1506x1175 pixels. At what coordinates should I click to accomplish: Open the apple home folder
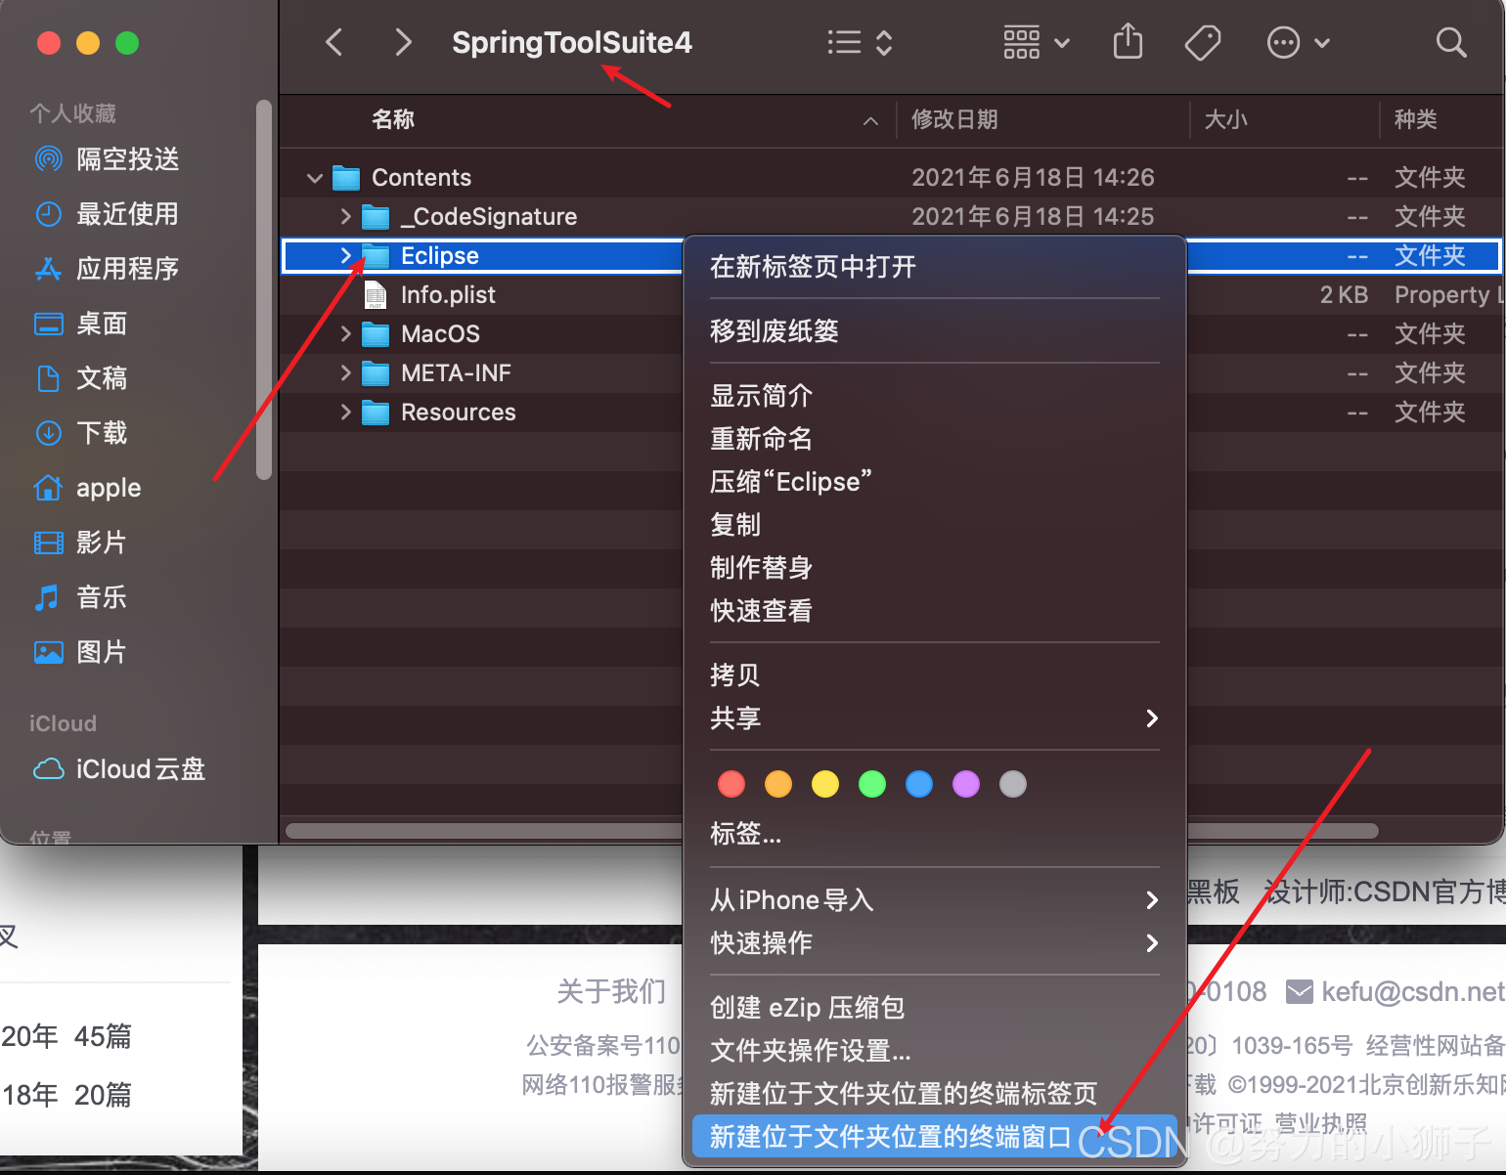(x=88, y=487)
